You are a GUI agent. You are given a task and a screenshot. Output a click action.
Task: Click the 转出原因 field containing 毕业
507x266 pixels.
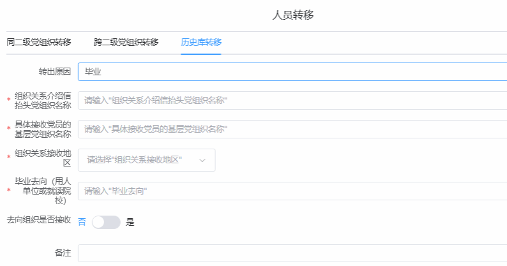click(292, 72)
